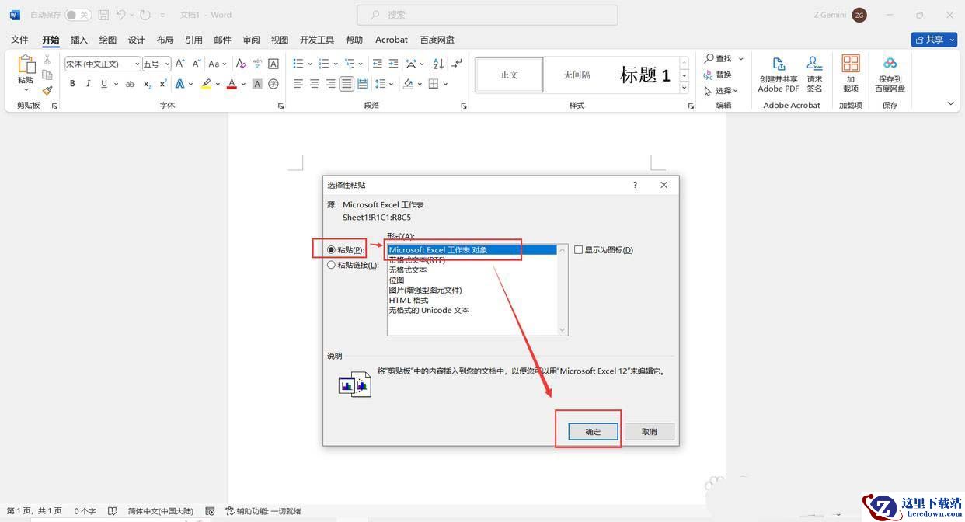This screenshot has height=522, width=965.
Task: Open paragraph shading fill bucket
Action: pos(409,84)
